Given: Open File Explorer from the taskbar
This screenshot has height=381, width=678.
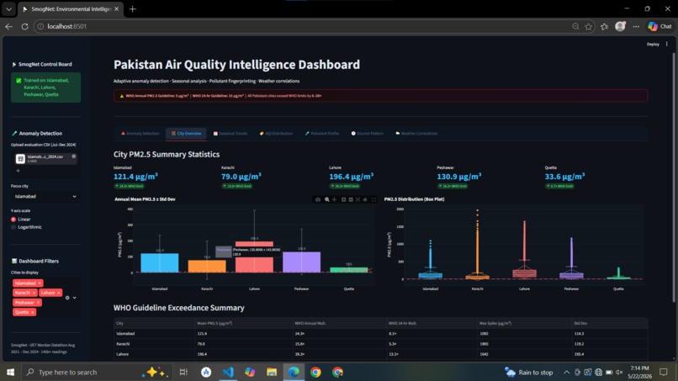Looking at the screenshot, I should click(x=272, y=372).
